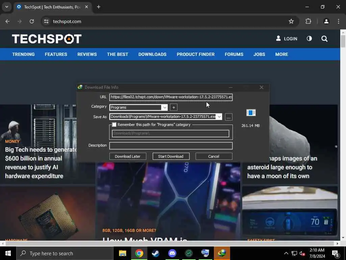This screenshot has height=260, width=346.
Task: Open the DOWNLOADS menu item
Action: click(152, 55)
